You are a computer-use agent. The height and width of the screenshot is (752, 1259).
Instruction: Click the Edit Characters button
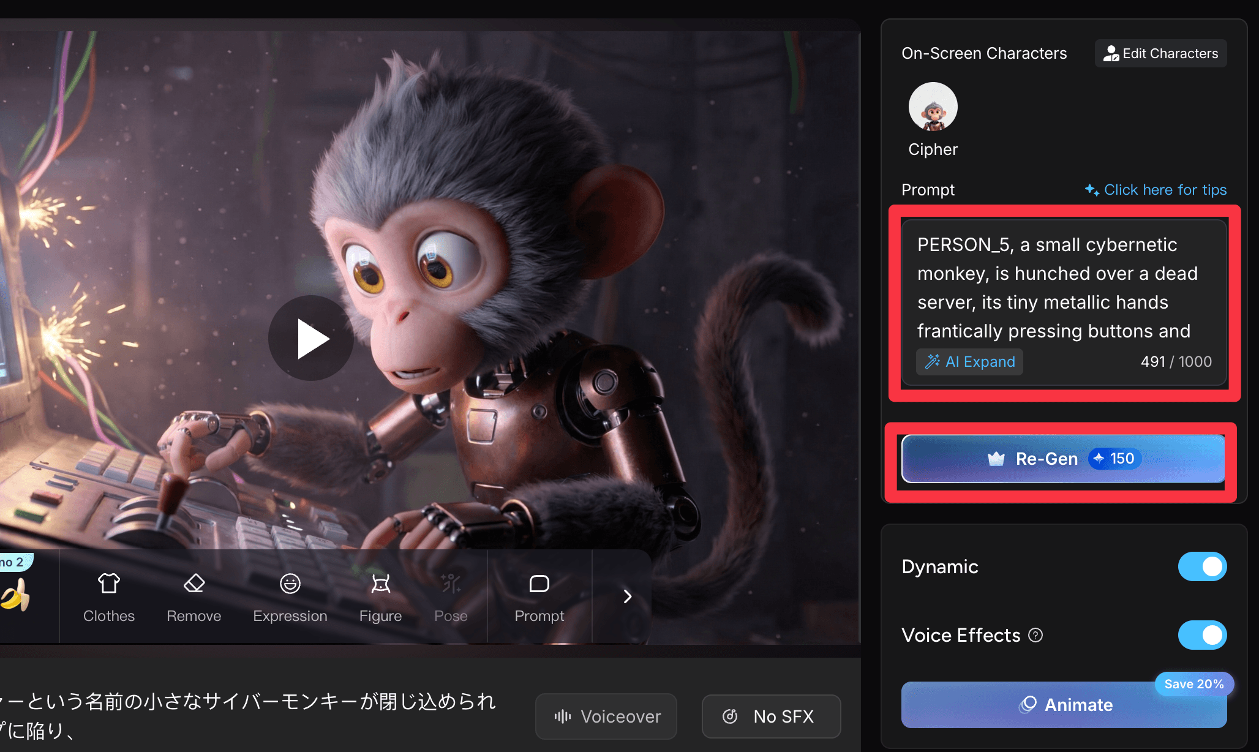pos(1160,54)
